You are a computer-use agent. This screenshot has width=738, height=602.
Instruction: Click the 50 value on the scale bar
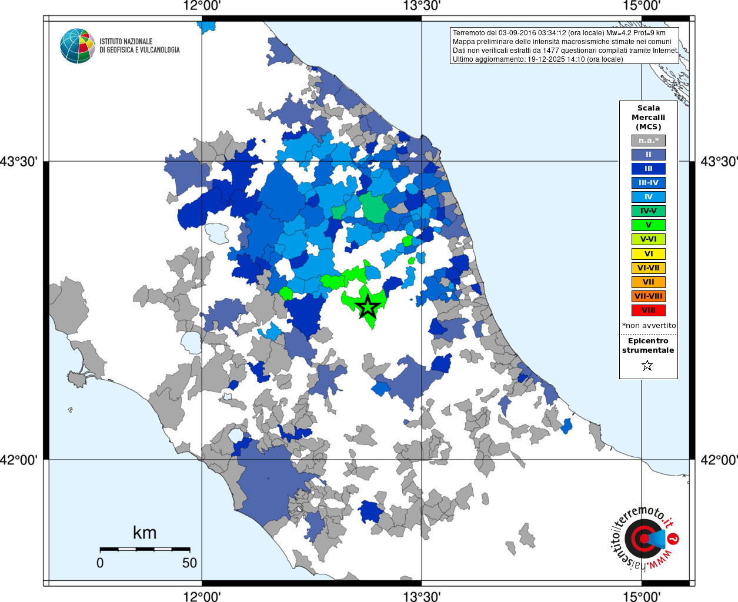tap(189, 563)
